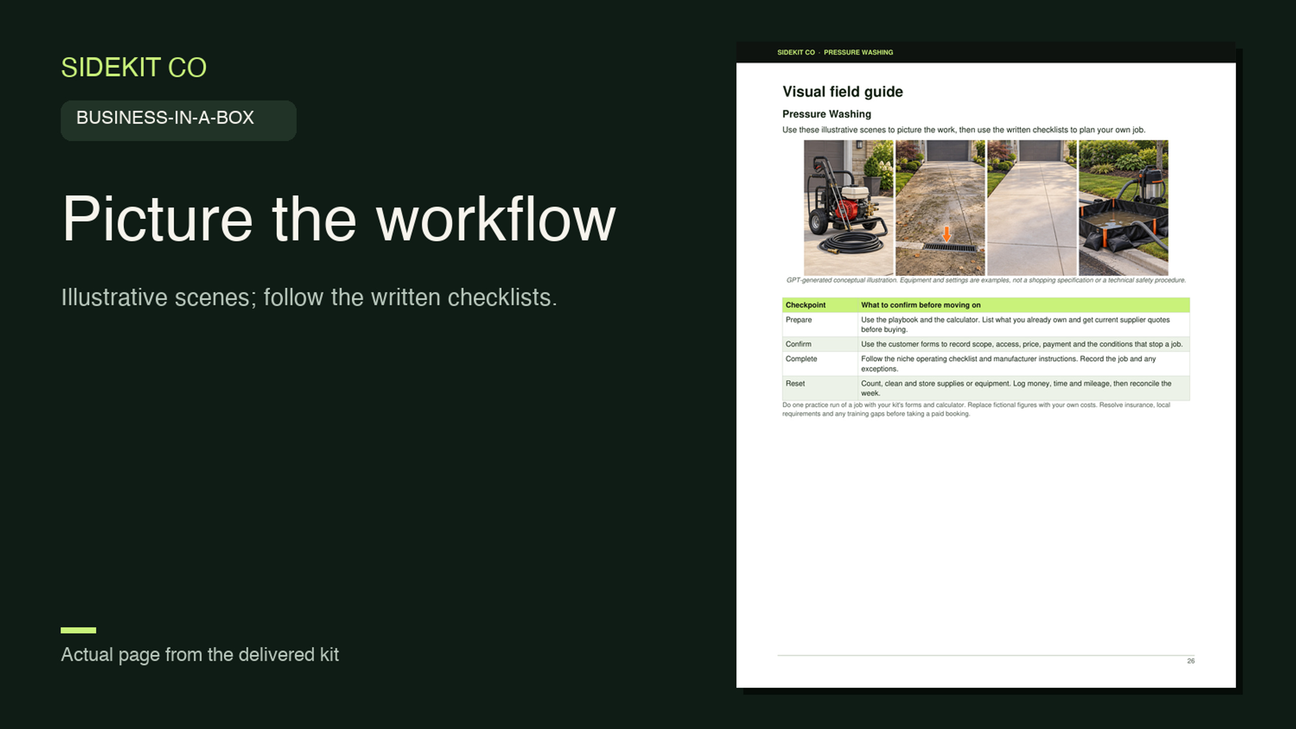Screen dimensions: 1296x729
Task: Select the water containment berm photo
Action: coord(1123,208)
